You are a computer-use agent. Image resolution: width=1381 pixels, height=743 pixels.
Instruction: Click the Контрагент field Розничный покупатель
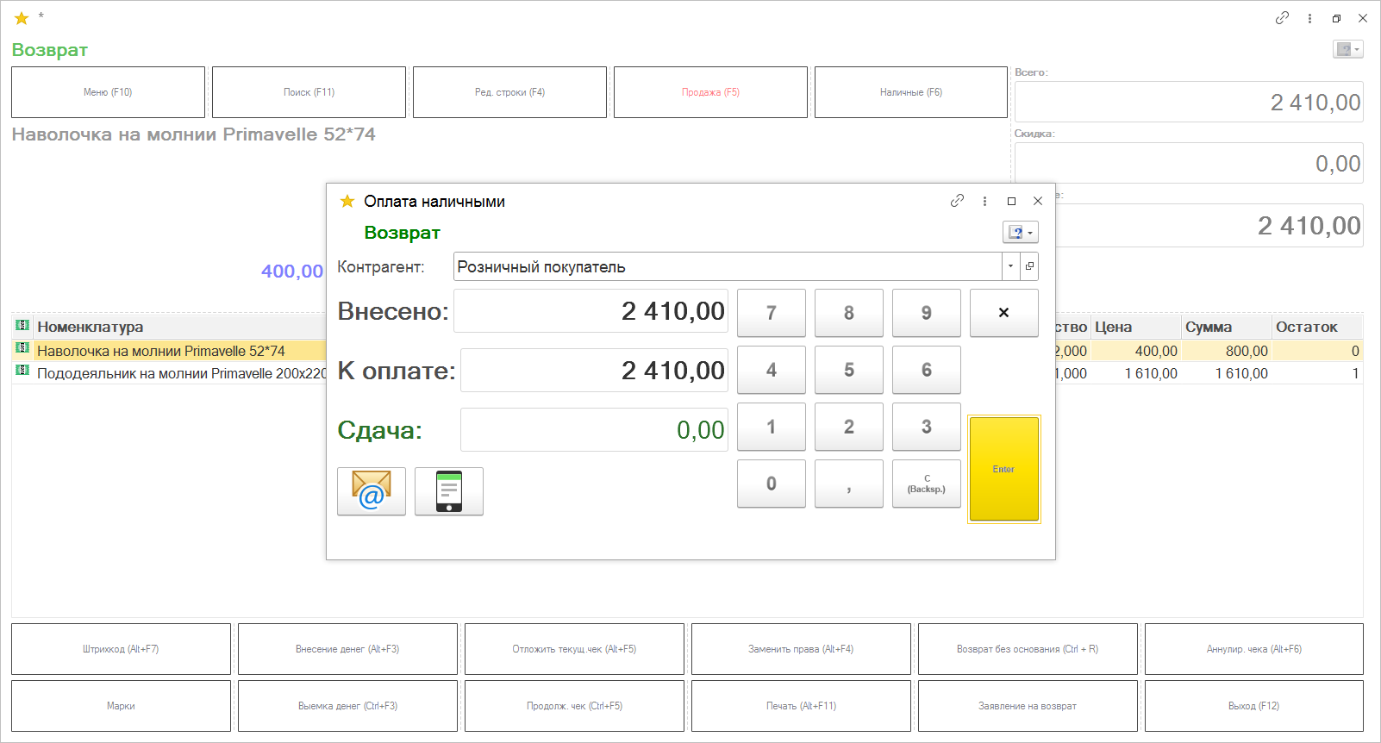click(728, 266)
